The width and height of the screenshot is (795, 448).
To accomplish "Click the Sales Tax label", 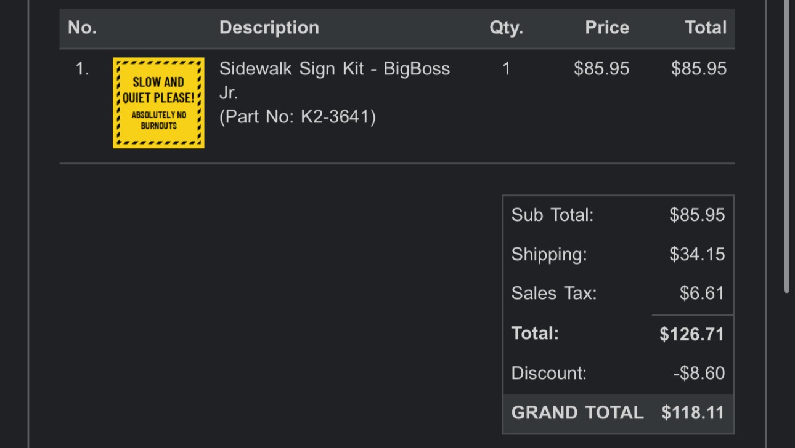I will pos(554,294).
